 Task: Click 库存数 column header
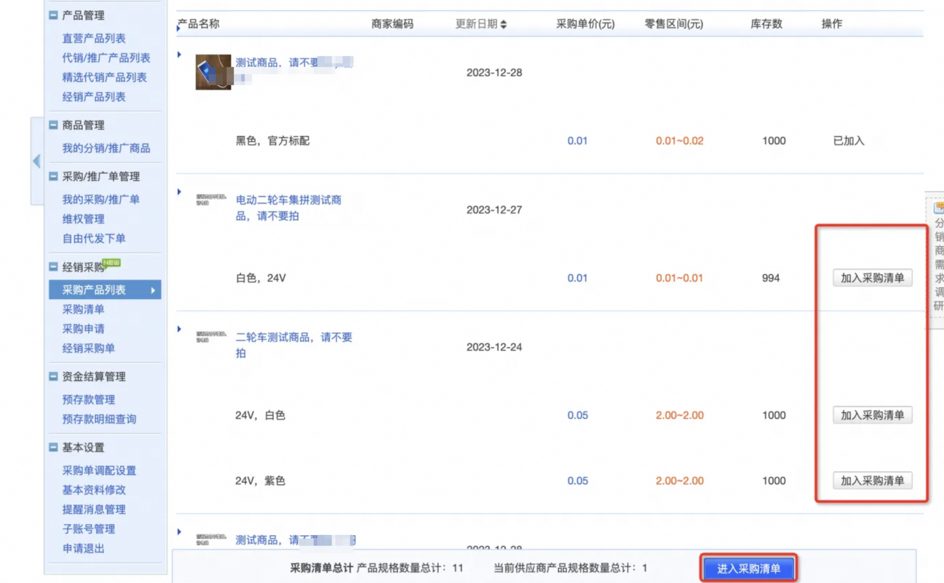(x=766, y=24)
